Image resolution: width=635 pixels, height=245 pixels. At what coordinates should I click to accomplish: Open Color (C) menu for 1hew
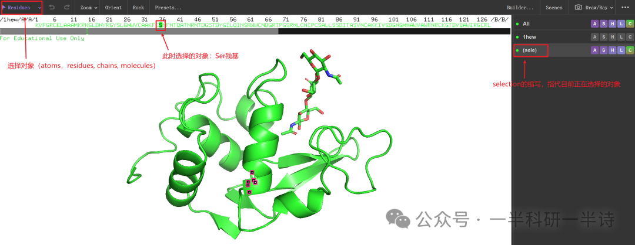coord(630,37)
